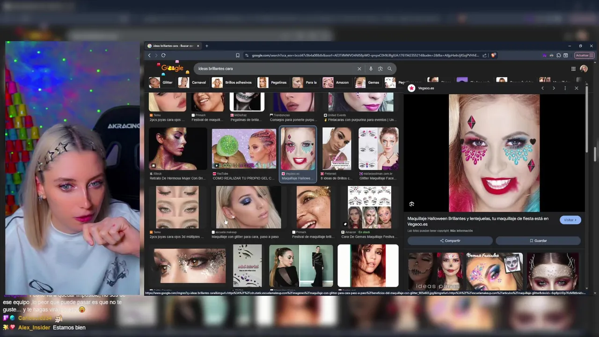Image resolution: width=599 pixels, height=337 pixels.
Task: Open the 'Más información' copyright link
Action: point(461,231)
